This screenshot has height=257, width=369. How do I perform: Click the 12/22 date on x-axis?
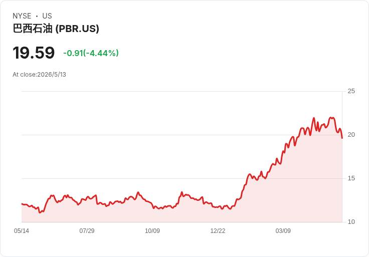pos(218,231)
